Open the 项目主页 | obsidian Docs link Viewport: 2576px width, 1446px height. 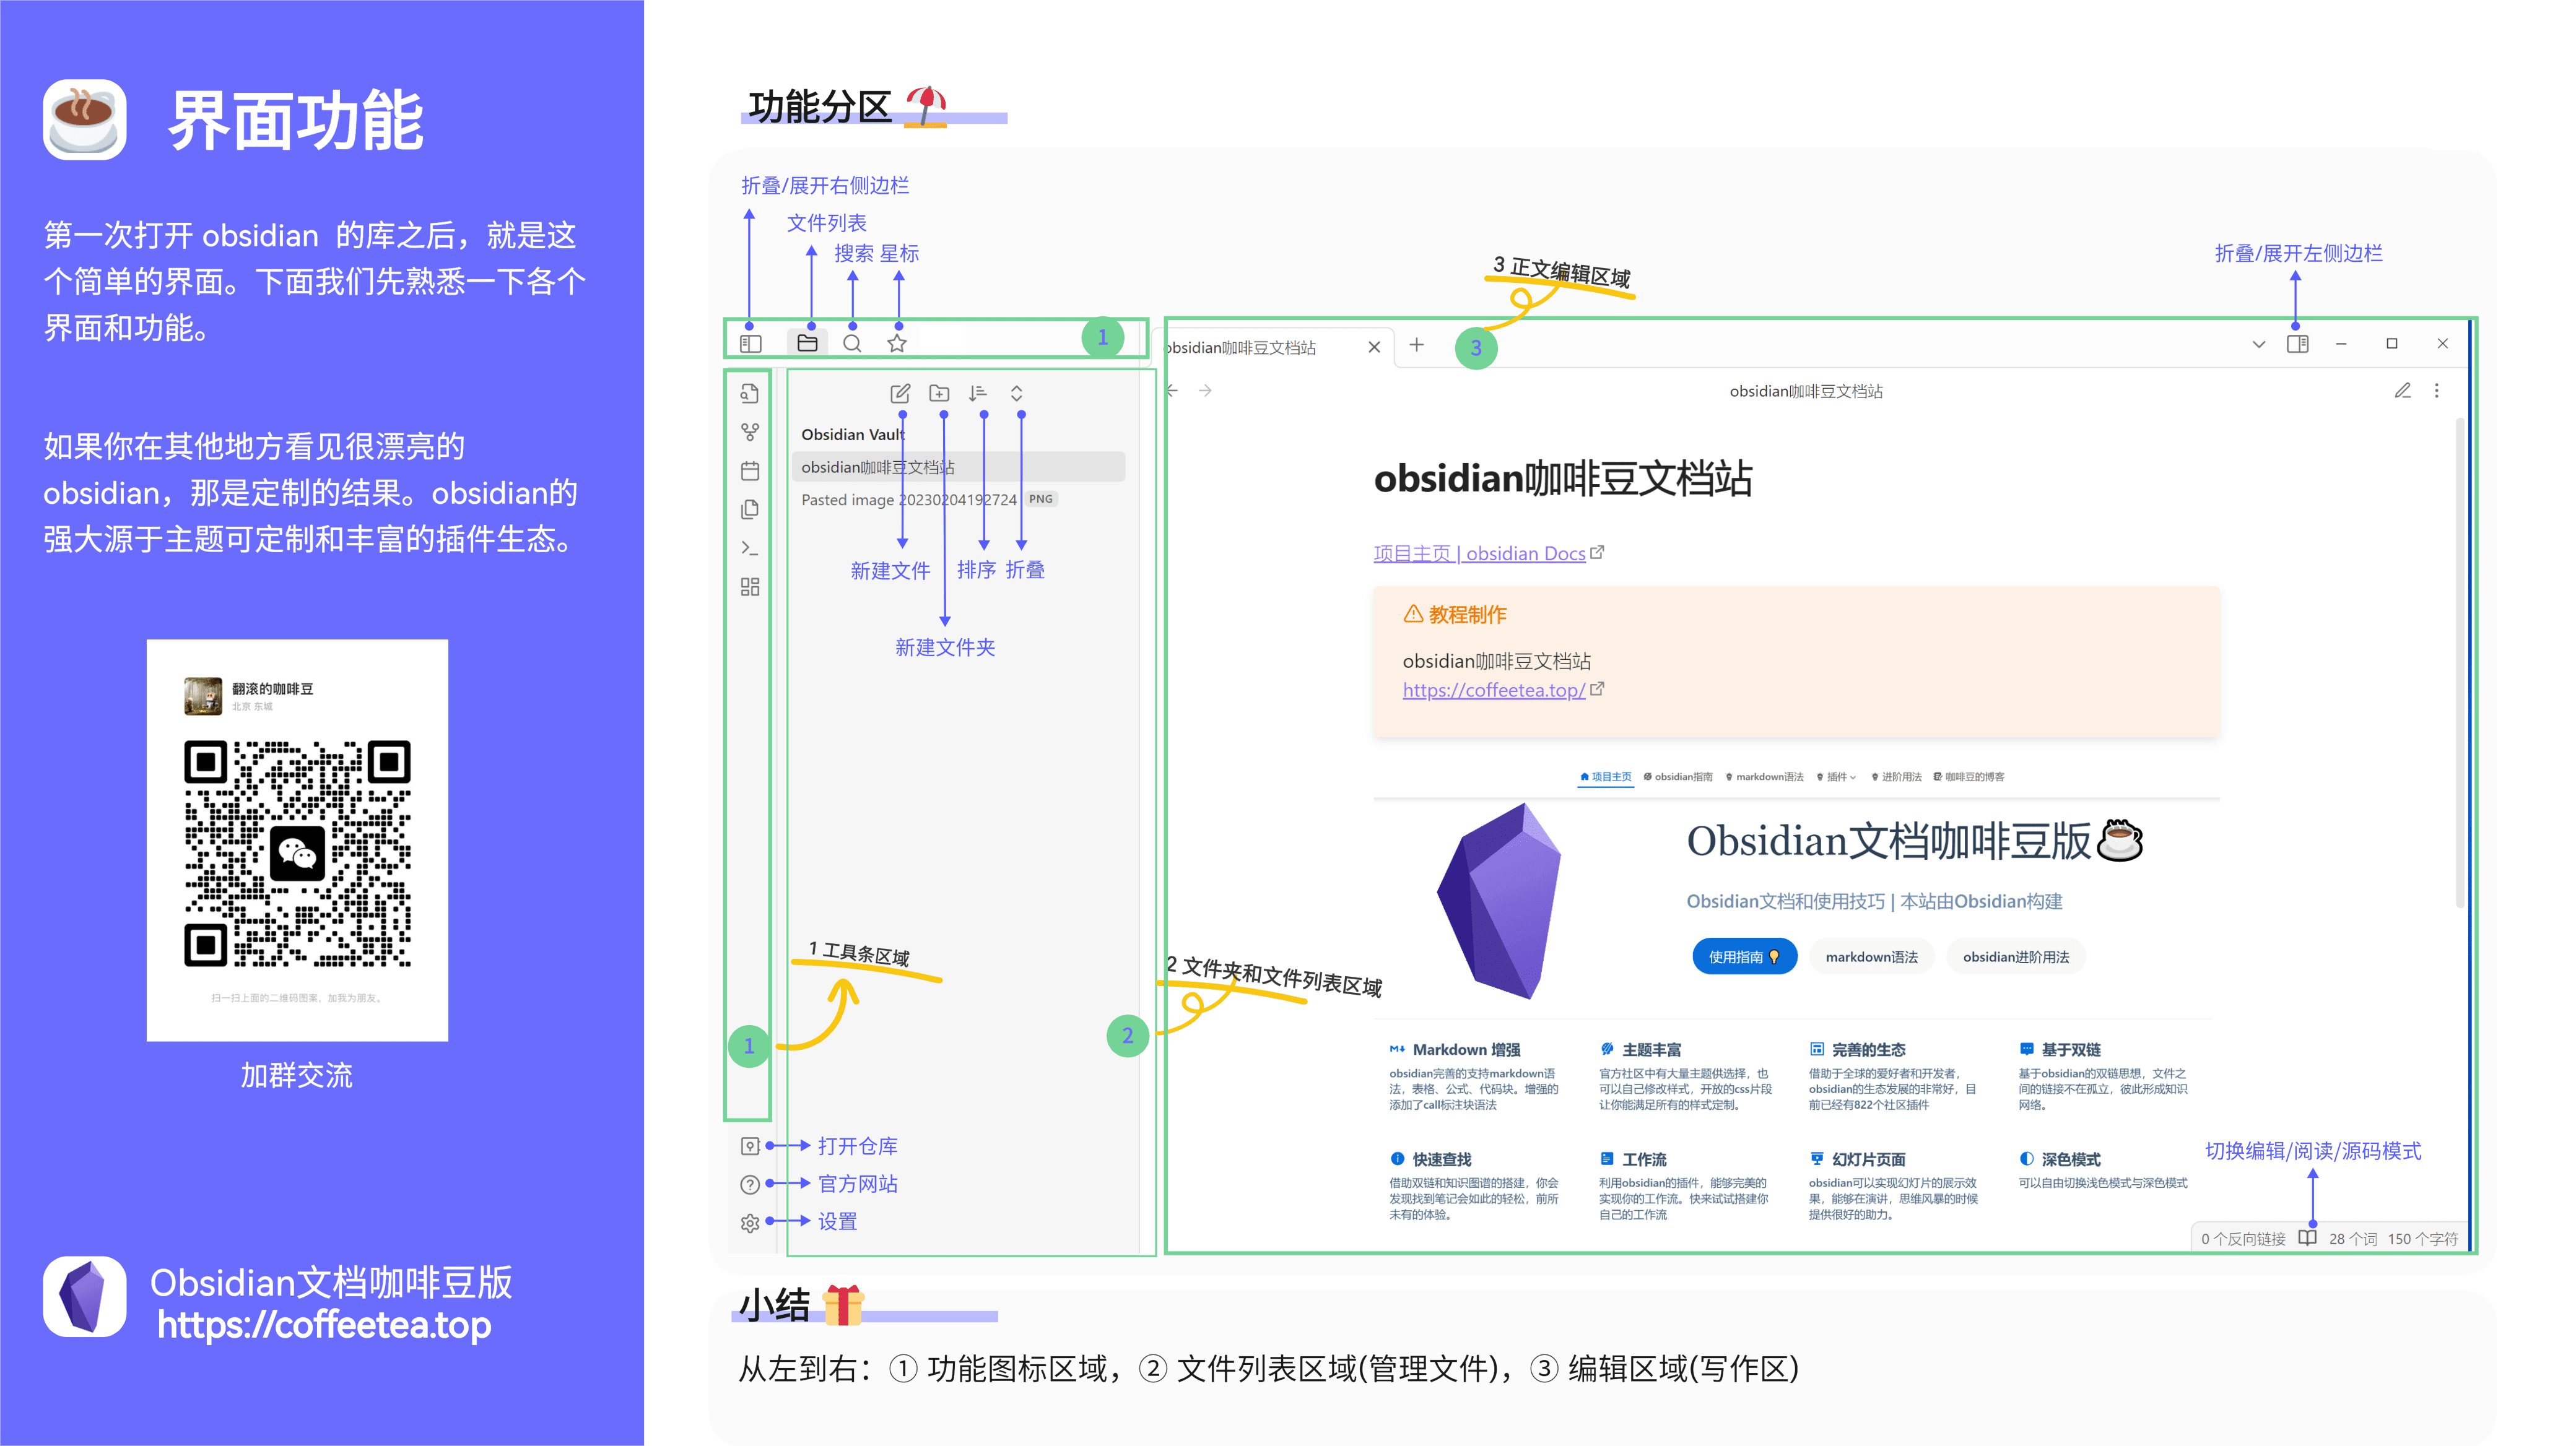[1479, 553]
